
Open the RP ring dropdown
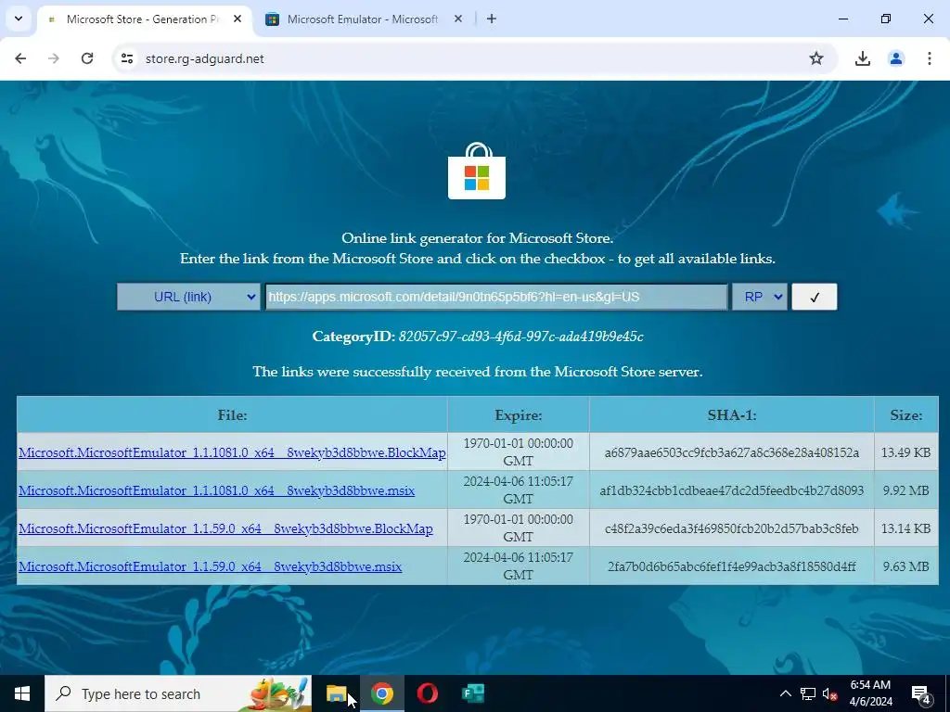tap(759, 297)
